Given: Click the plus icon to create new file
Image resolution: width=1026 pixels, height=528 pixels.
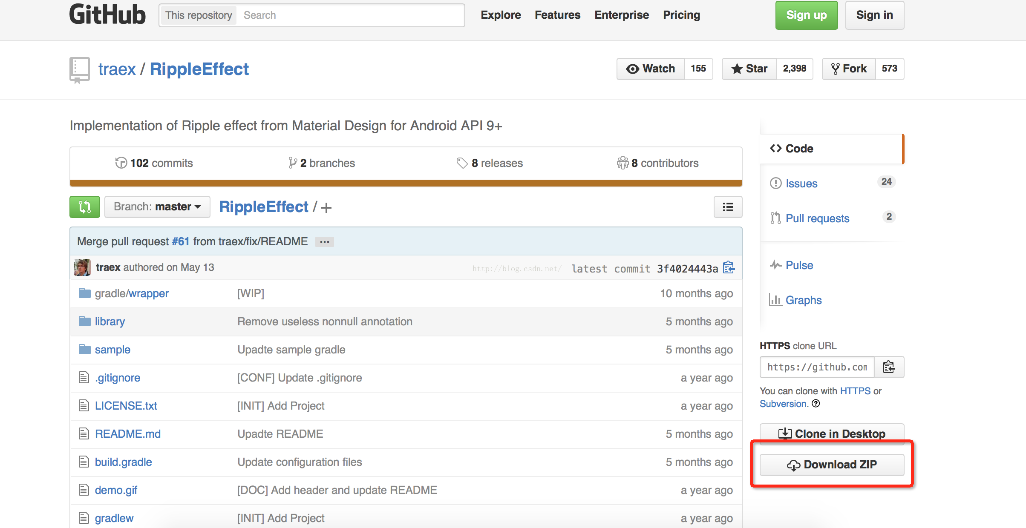Looking at the screenshot, I should [x=326, y=208].
